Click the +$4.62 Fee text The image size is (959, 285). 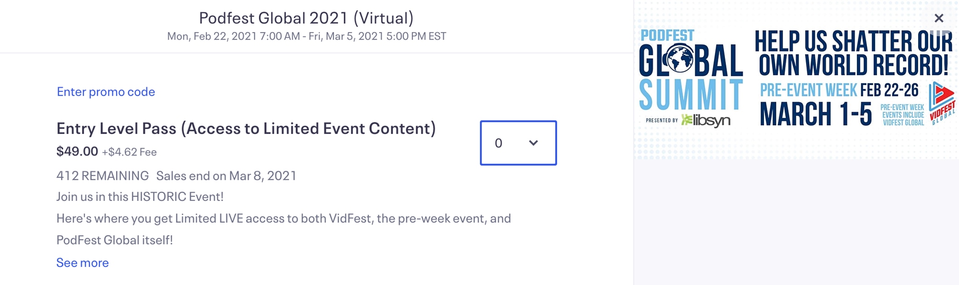pos(129,152)
